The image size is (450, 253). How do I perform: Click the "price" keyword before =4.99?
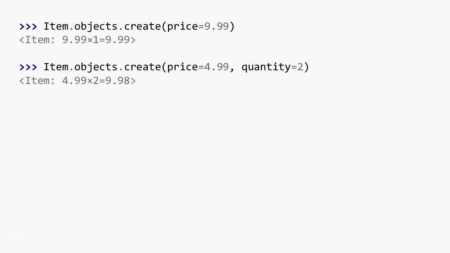coord(182,67)
